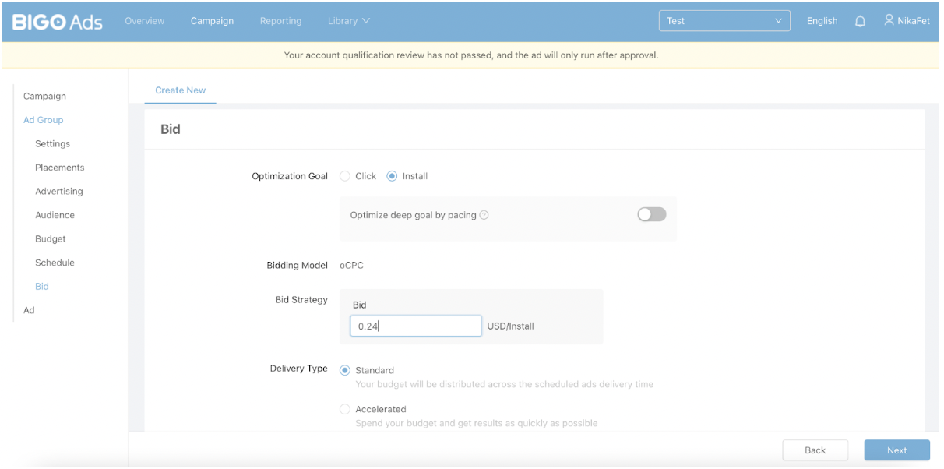
Task: Click the USD/Install unit label
Action: (511, 326)
